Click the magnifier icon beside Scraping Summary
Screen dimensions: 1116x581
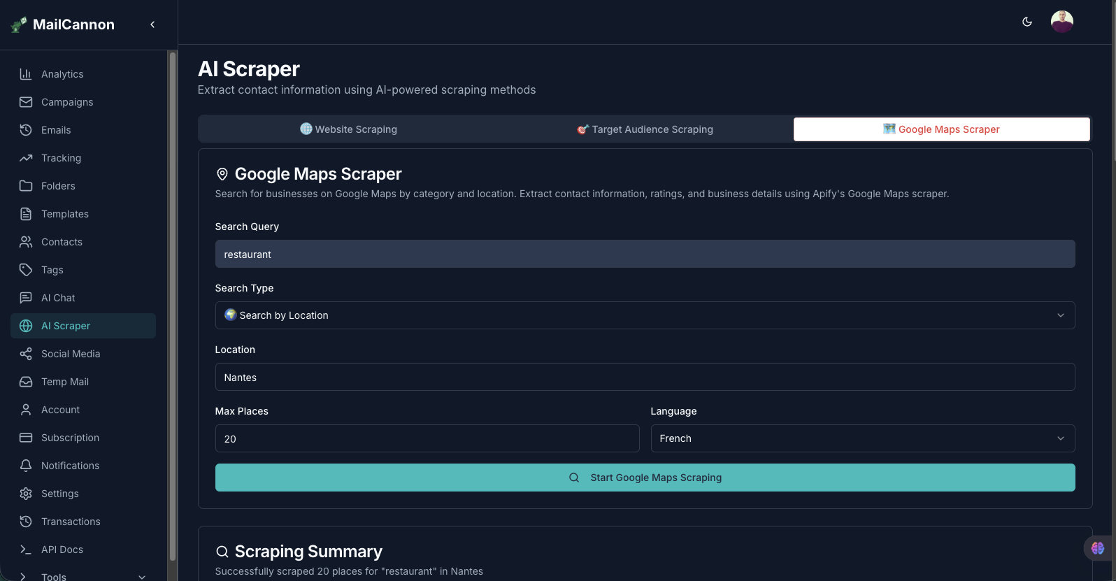222,552
